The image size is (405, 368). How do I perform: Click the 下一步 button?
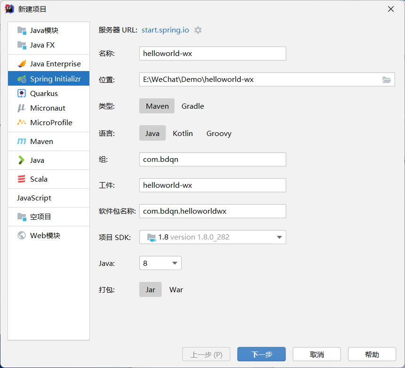pyautogui.click(x=262, y=354)
